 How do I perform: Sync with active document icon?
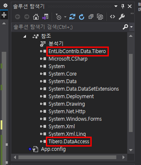[x=72, y=17]
